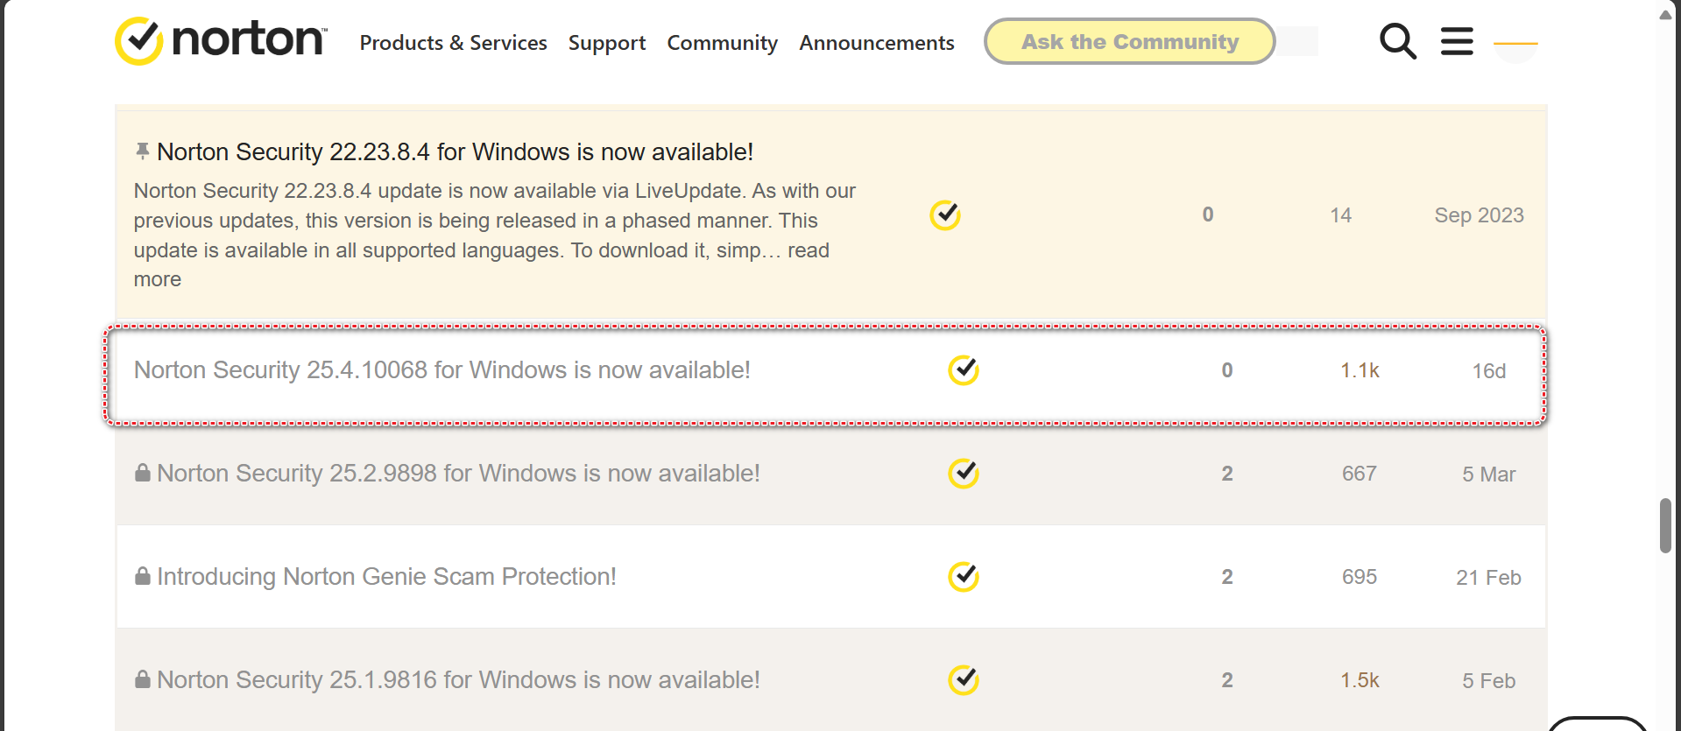Click the 21 Feb activity date
1681x731 pixels.
(1488, 578)
